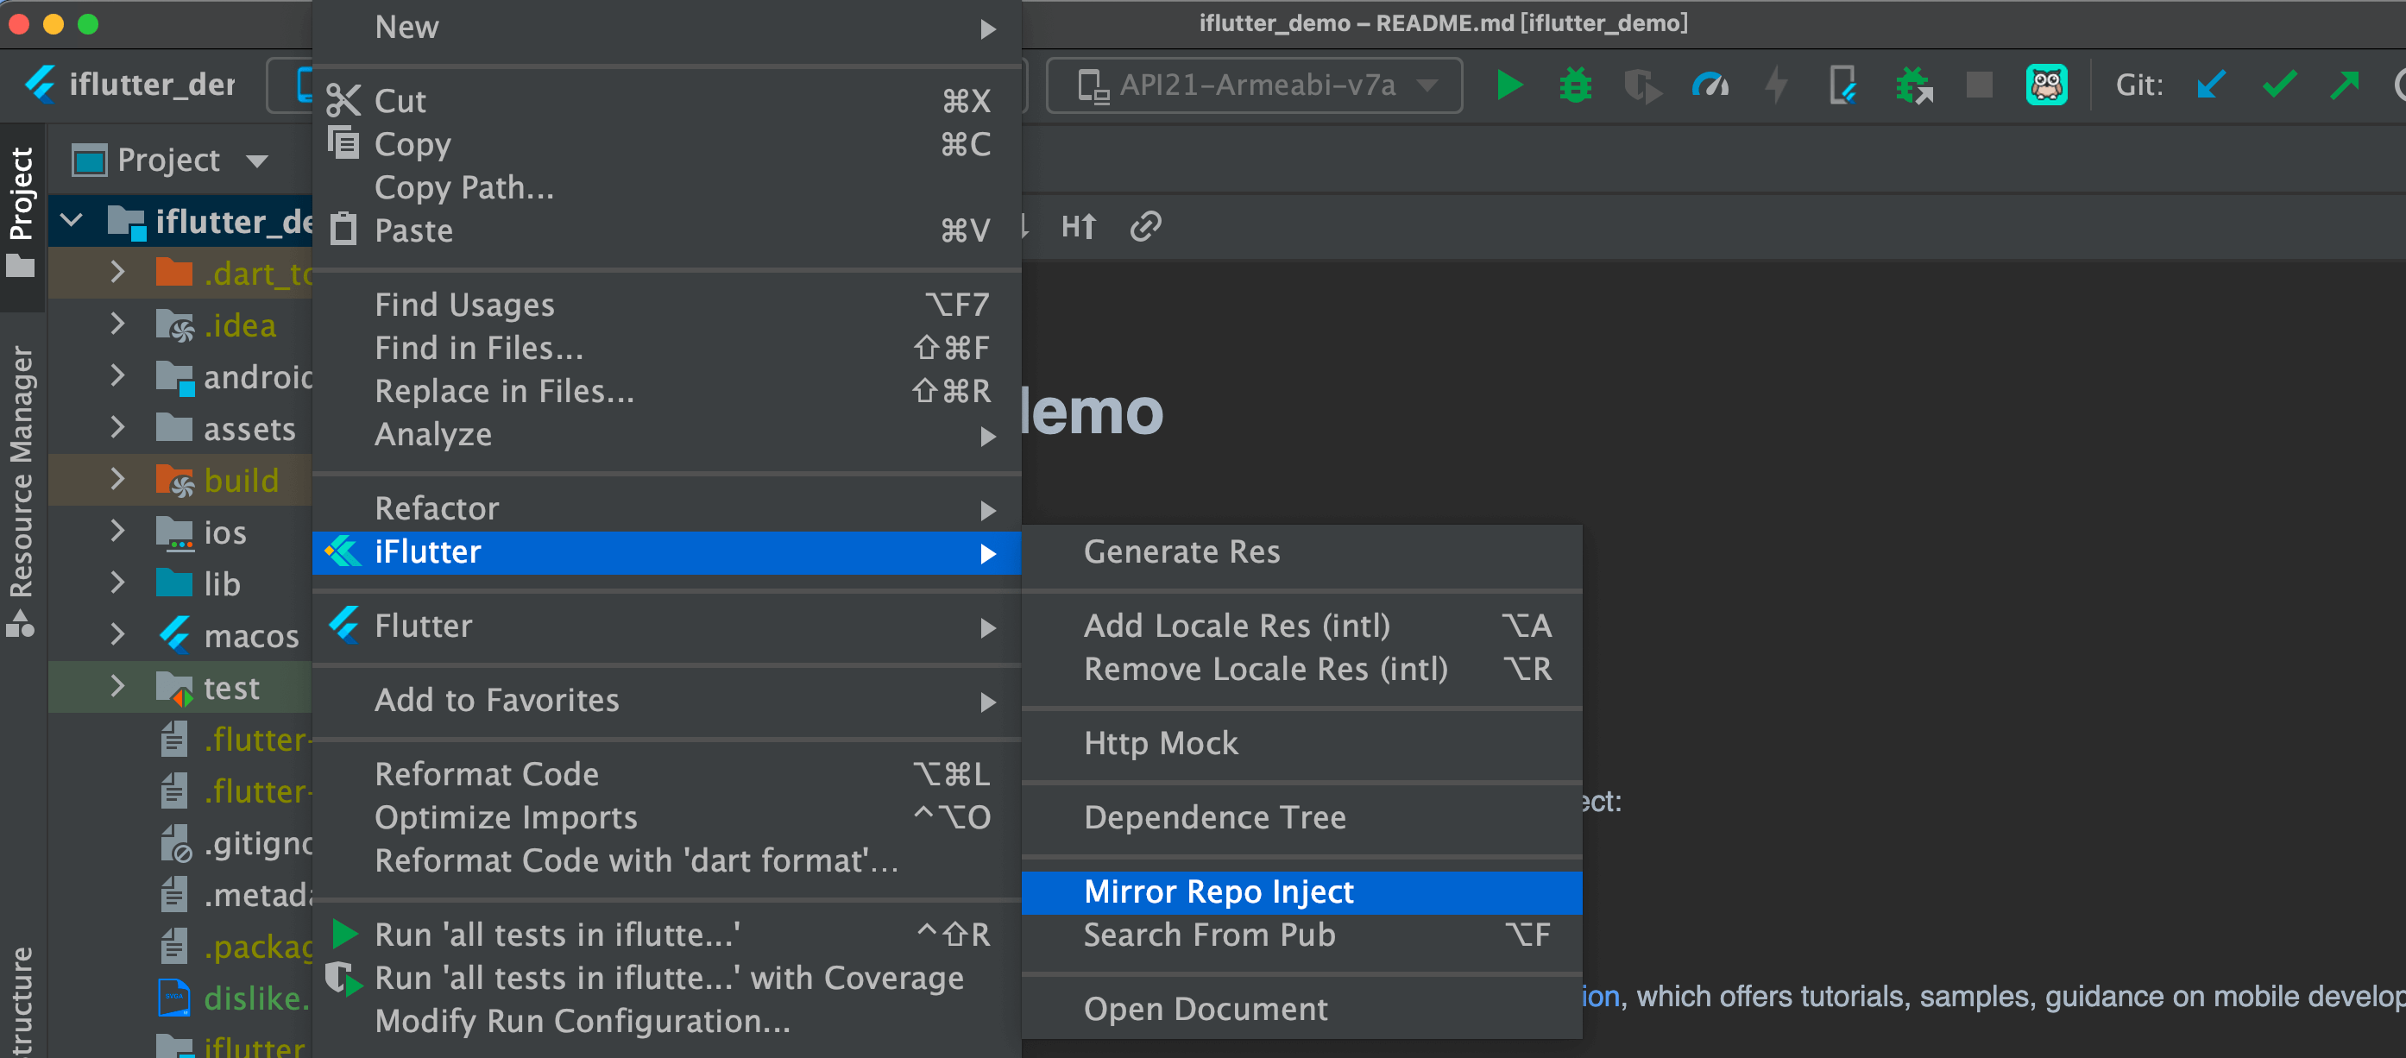Image resolution: width=2406 pixels, height=1058 pixels.
Task: Open the profiler speedometer icon
Action: tap(1710, 85)
